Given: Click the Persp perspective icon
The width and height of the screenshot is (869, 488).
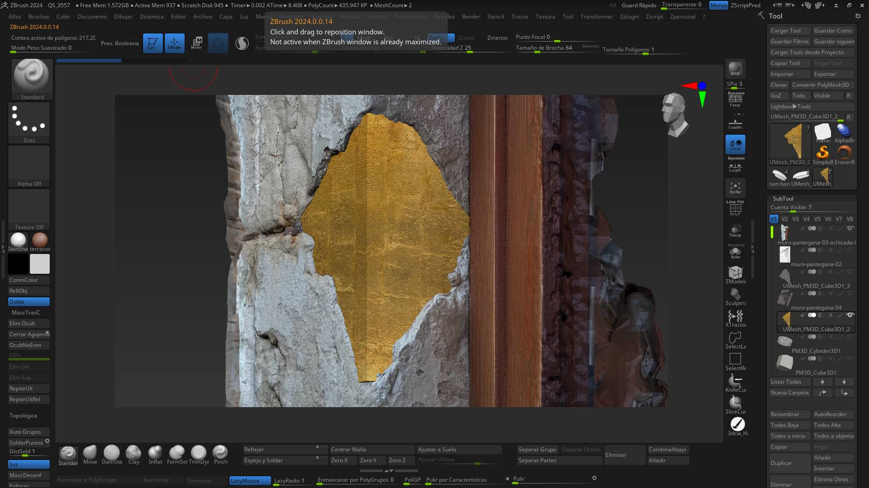Looking at the screenshot, I should pyautogui.click(x=735, y=100).
